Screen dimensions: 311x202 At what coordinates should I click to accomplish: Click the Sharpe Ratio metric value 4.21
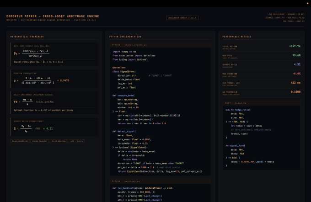point(297,64)
